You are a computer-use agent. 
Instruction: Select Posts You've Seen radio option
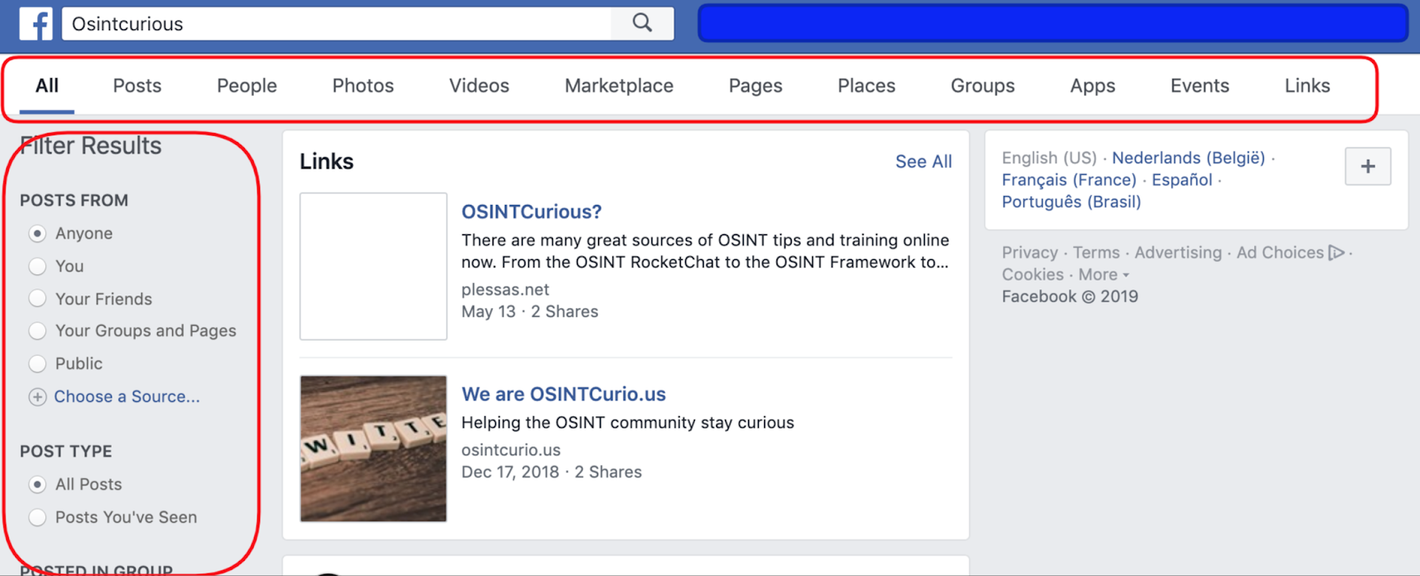37,517
